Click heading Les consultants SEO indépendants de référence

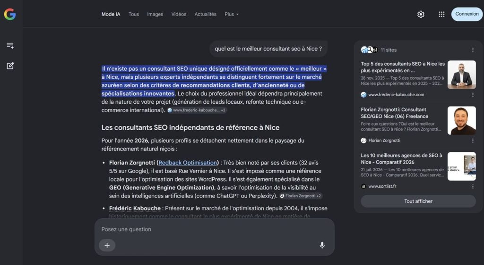pyautogui.click(x=190, y=127)
